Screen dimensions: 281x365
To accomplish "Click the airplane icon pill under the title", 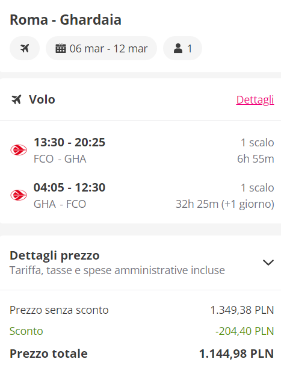I will pos(25,48).
